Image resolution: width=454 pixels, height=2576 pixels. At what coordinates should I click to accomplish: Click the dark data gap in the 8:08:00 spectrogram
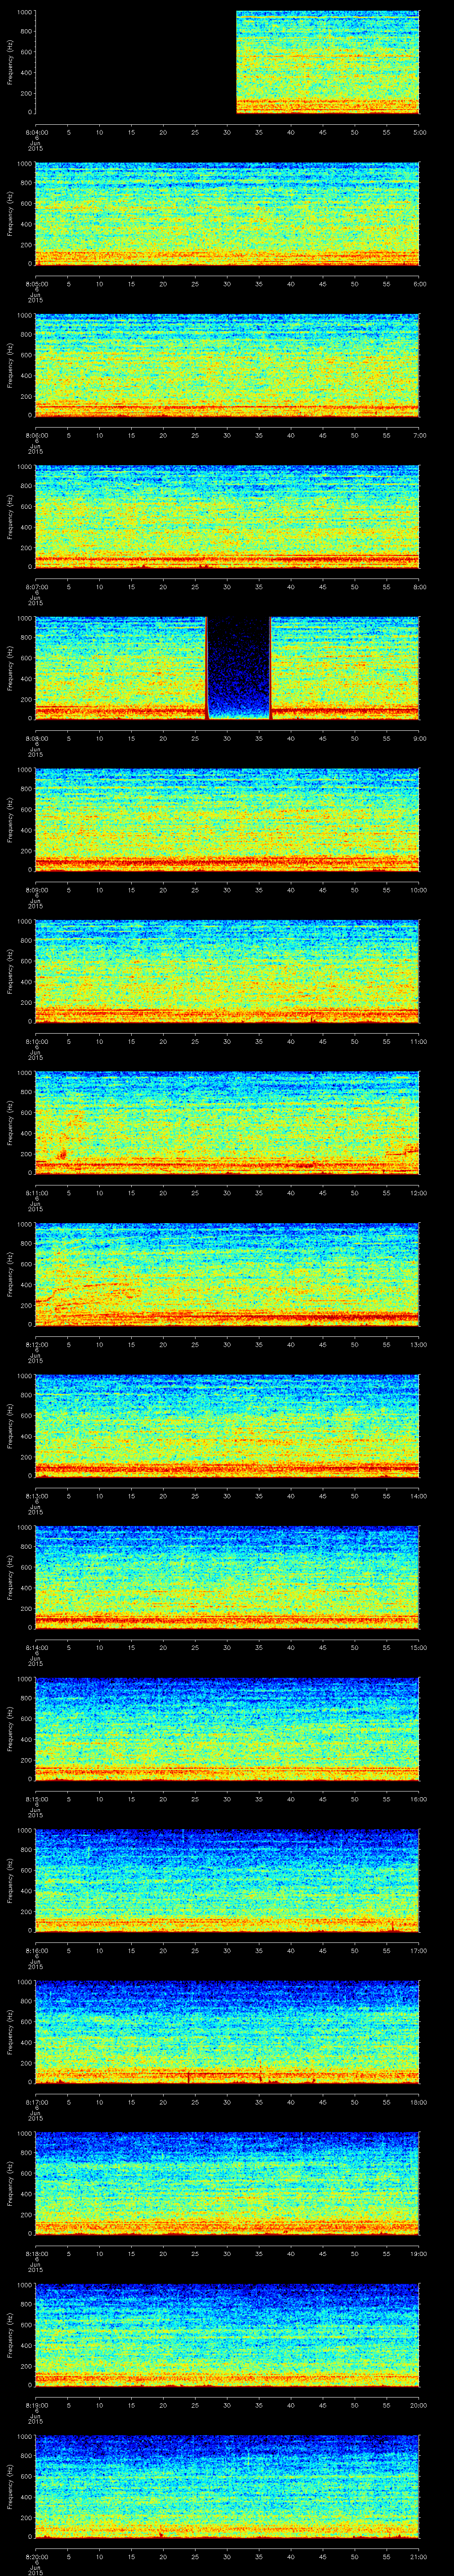click(239, 668)
